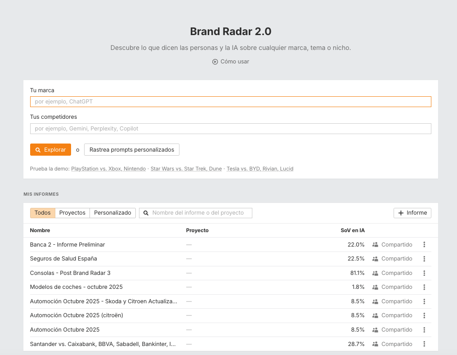
Task: Select the Todos filter tab
Action: click(x=42, y=212)
